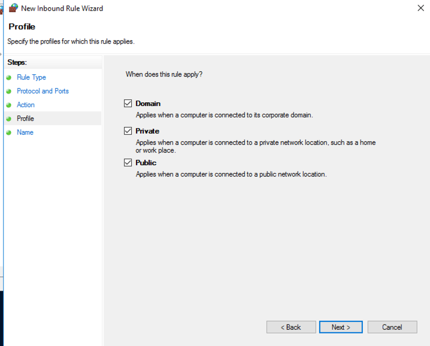
Task: Open the Protocol and Ports step
Action: pyautogui.click(x=43, y=91)
